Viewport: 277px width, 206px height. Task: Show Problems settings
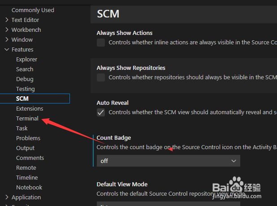pos(28,138)
